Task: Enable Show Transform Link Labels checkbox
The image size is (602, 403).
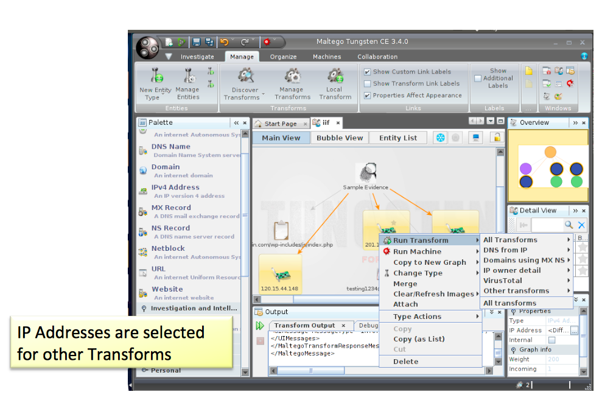Action: coord(368,83)
